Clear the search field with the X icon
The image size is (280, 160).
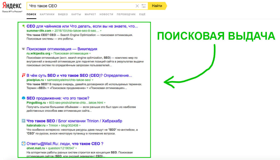pos(137,6)
